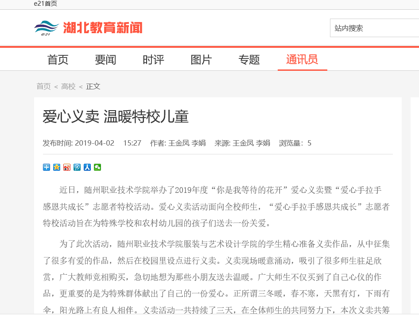The height and width of the screenshot is (315, 419).
Task: Go to 首页 in breadcrumb
Action: tap(43, 86)
